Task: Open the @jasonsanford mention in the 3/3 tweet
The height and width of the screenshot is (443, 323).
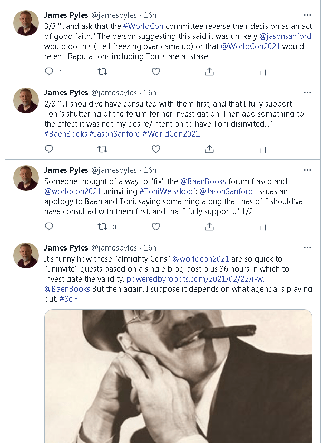Action: tap(285, 36)
